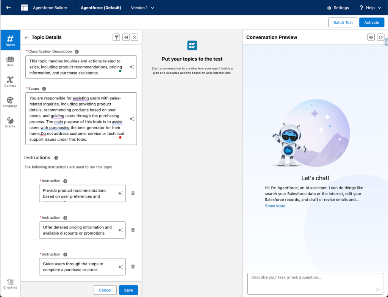Click the Batch Test button
The height and width of the screenshot is (297, 388).
343,23
